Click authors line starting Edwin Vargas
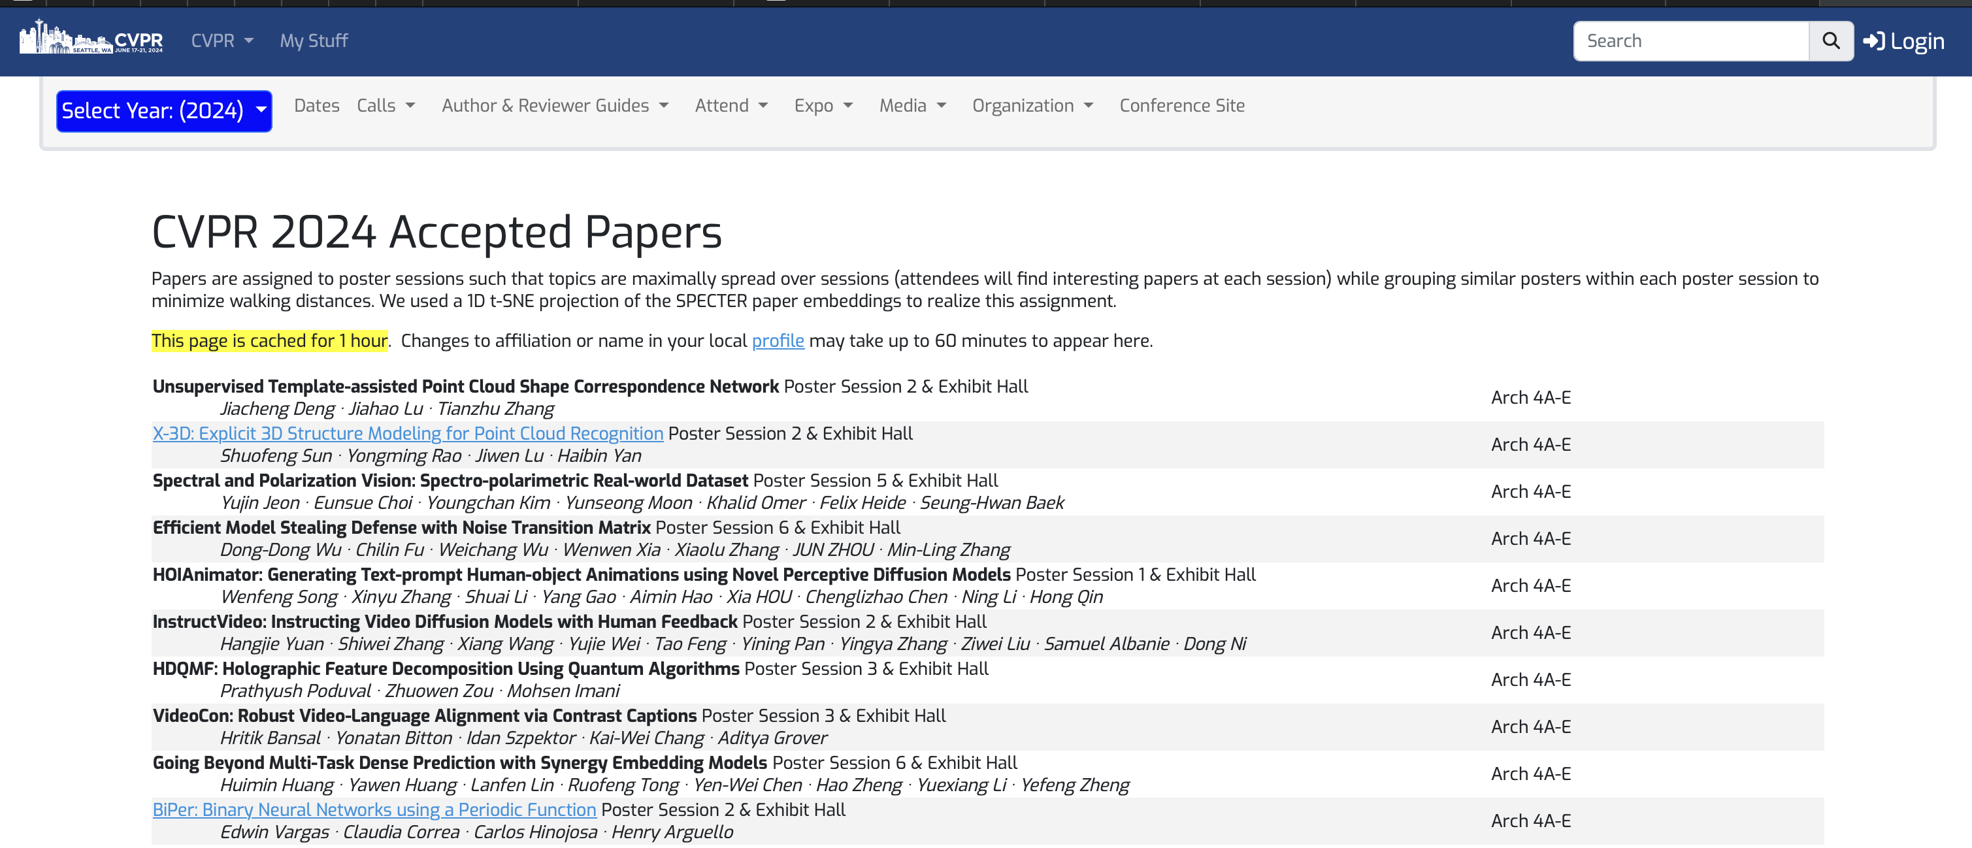This screenshot has height=848, width=1972. (477, 832)
